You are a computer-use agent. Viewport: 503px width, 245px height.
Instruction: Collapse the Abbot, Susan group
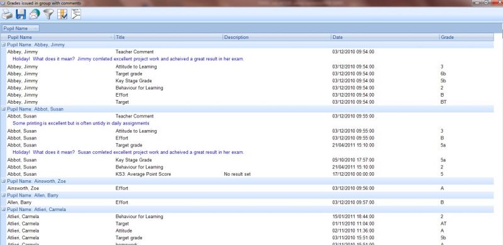[x=4, y=109]
